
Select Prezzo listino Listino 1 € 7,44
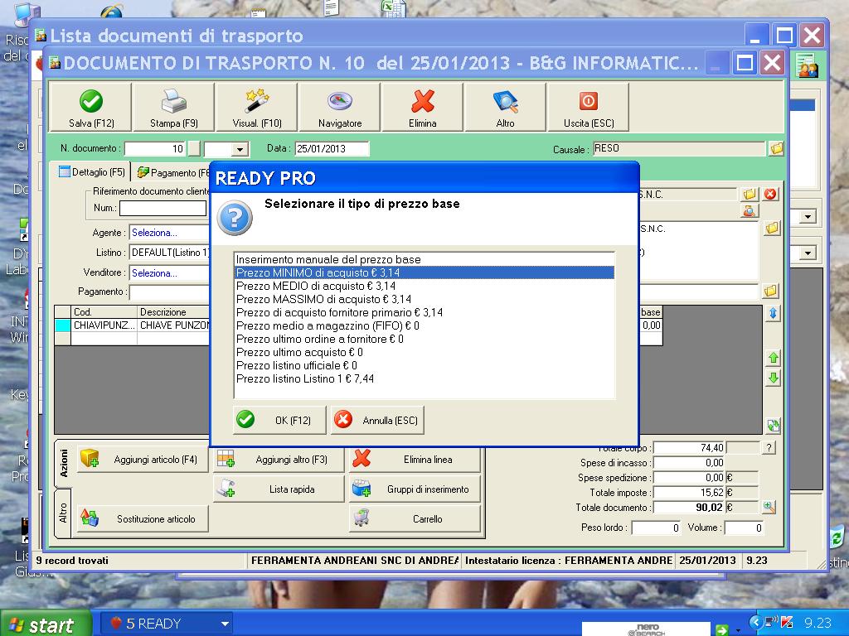(424, 378)
